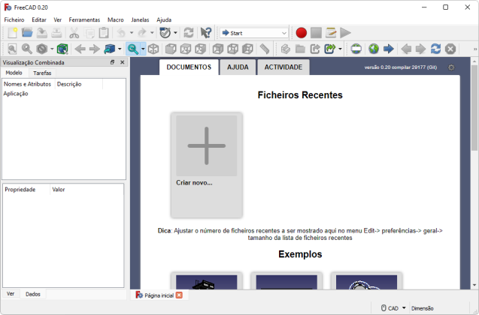This screenshot has width=479, height=315.
Task: Switch to the AJUDA tab
Action: pyautogui.click(x=238, y=67)
